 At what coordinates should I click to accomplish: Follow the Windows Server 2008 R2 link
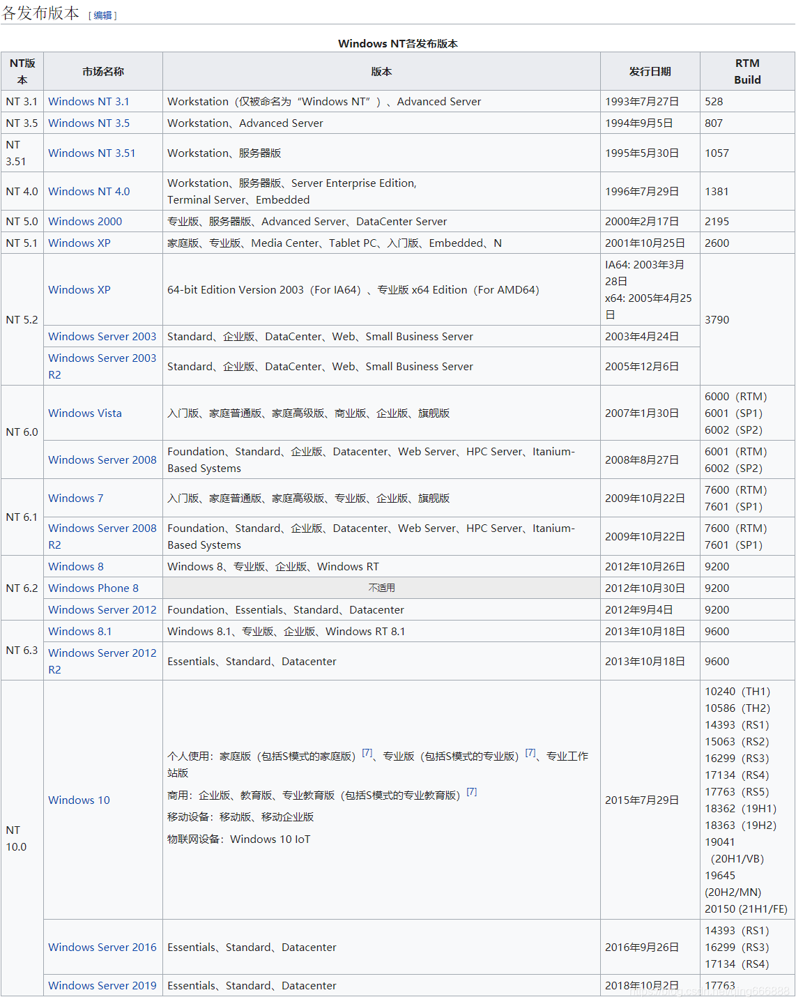[x=102, y=536]
